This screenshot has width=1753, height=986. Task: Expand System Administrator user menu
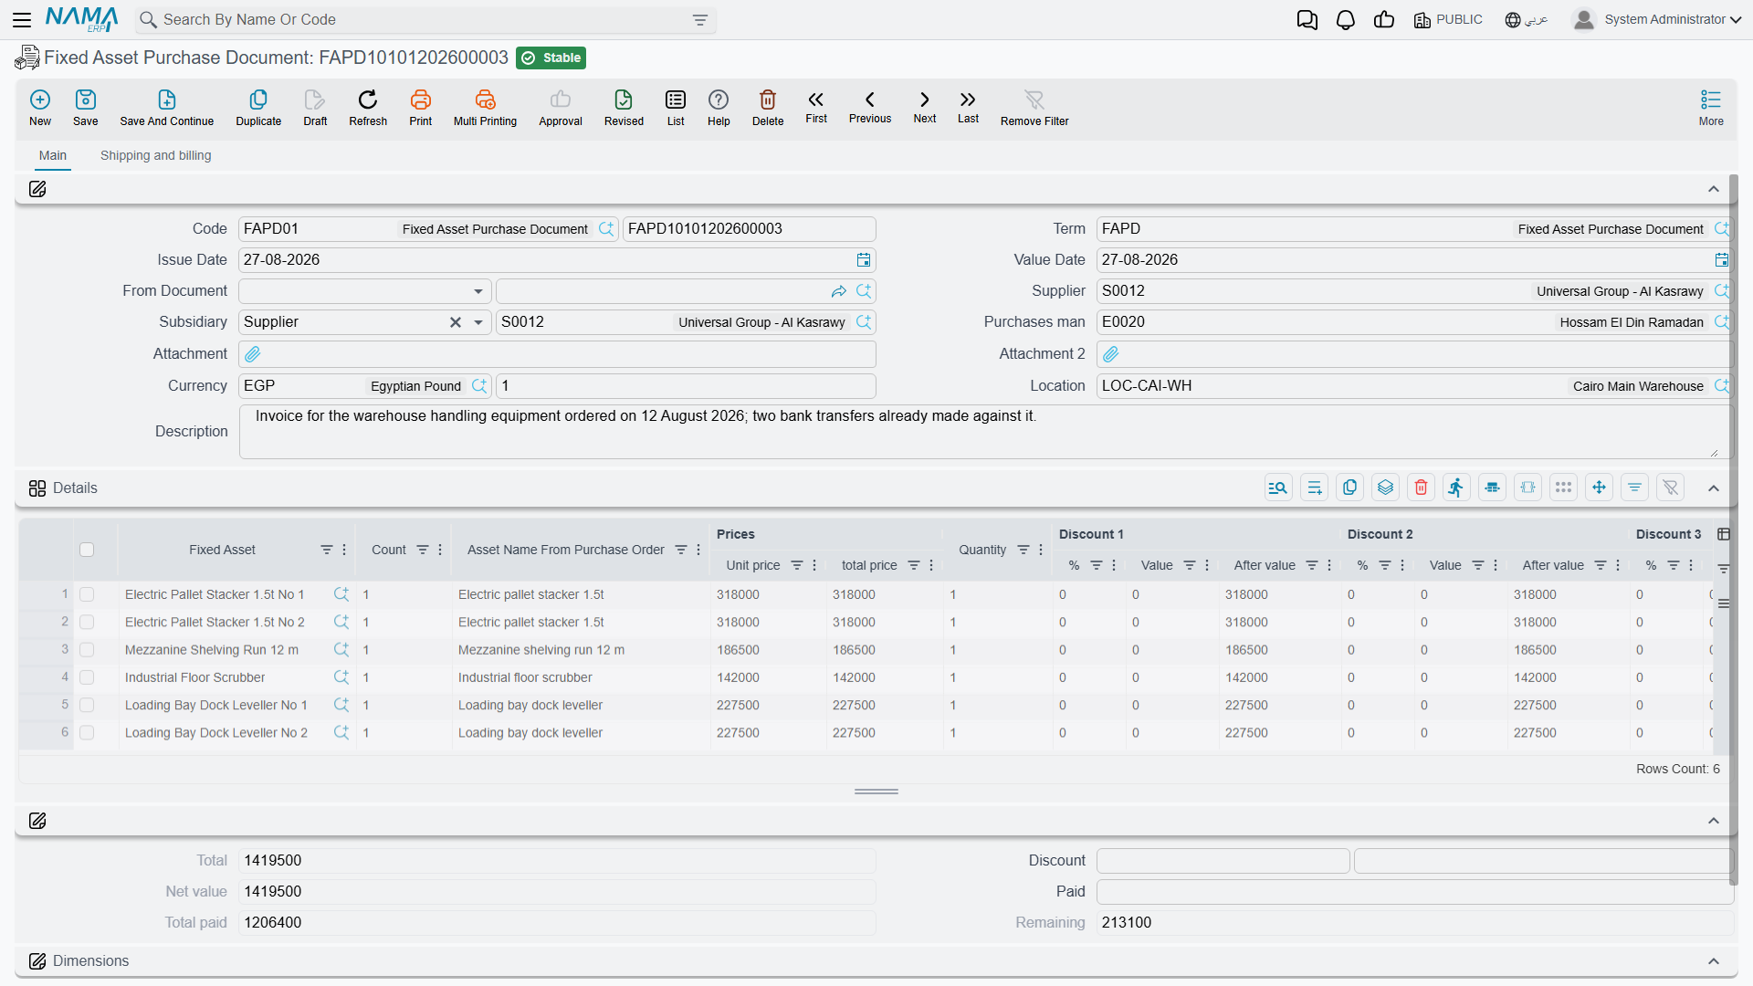[1657, 20]
